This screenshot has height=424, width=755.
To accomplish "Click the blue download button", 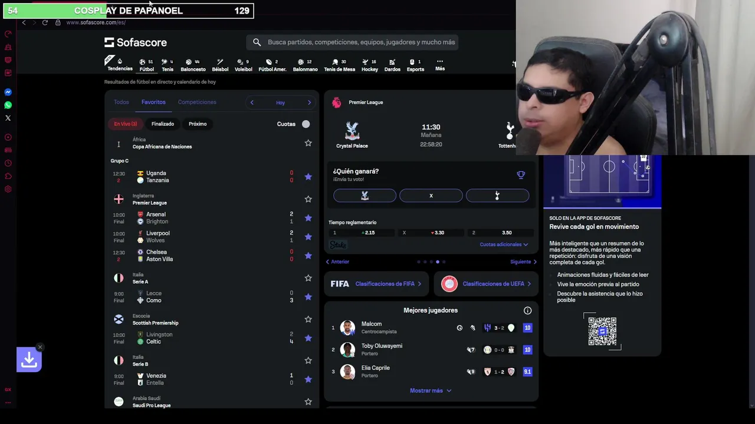I will click(x=29, y=359).
